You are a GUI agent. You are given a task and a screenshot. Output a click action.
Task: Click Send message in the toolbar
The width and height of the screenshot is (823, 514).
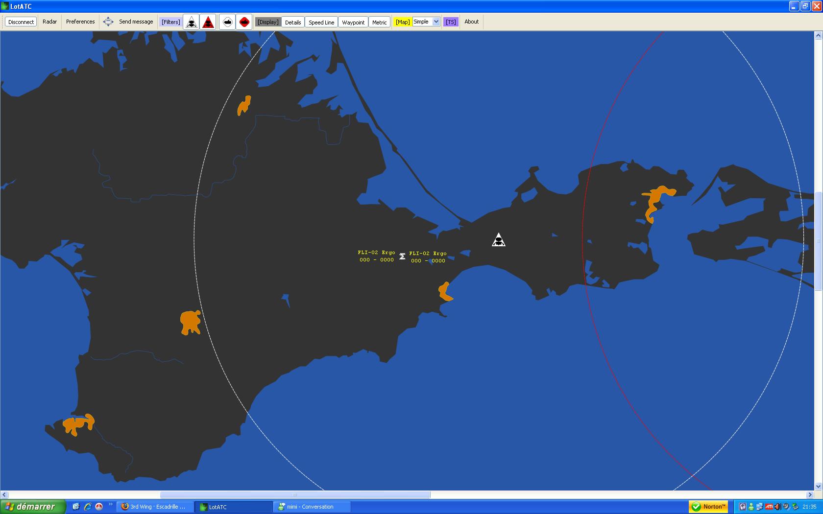[136, 22]
